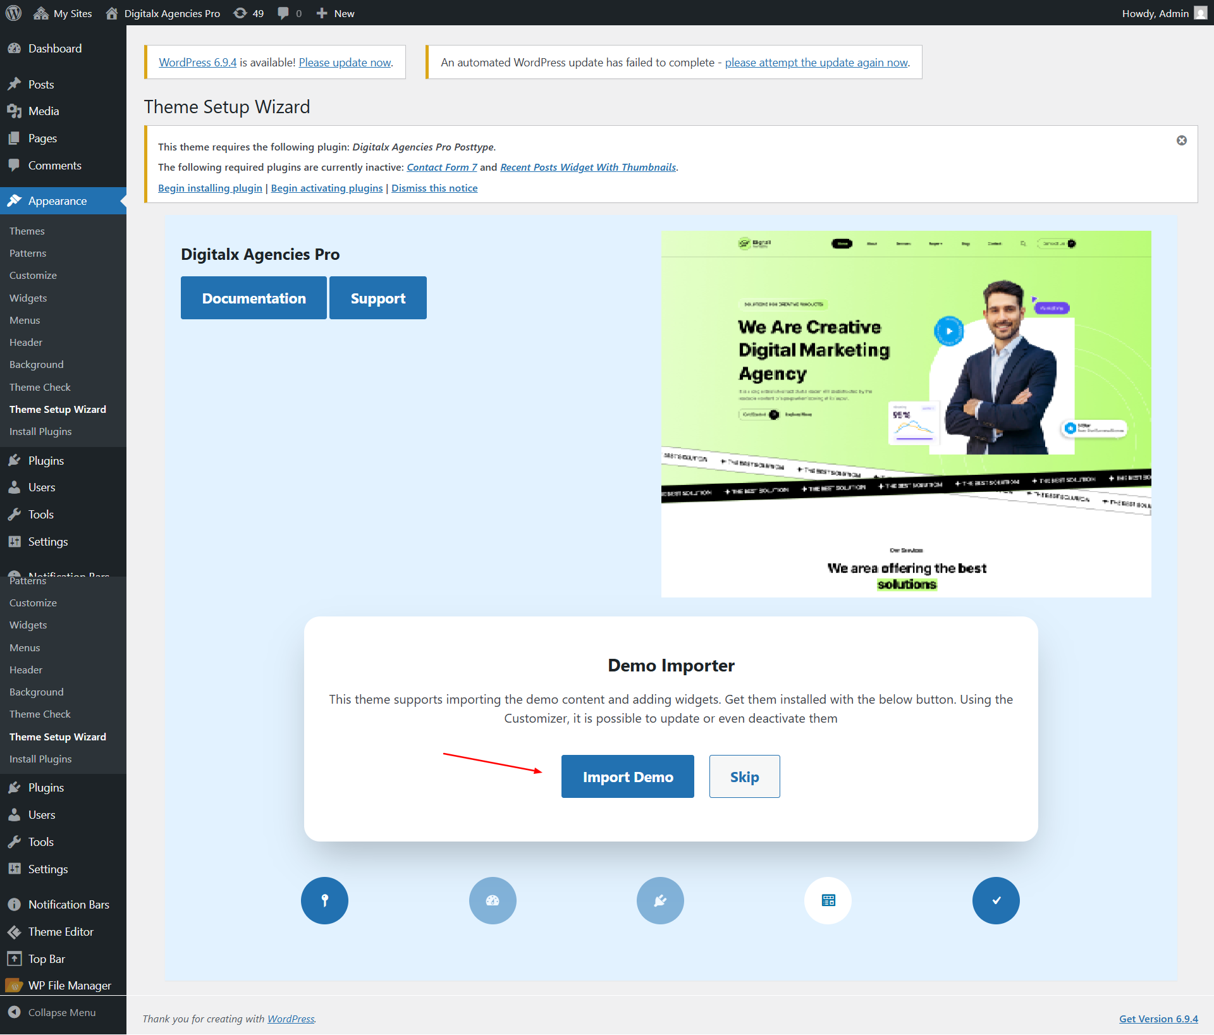Open Theme Editor from the sidebar
The image size is (1214, 1035).
click(63, 932)
